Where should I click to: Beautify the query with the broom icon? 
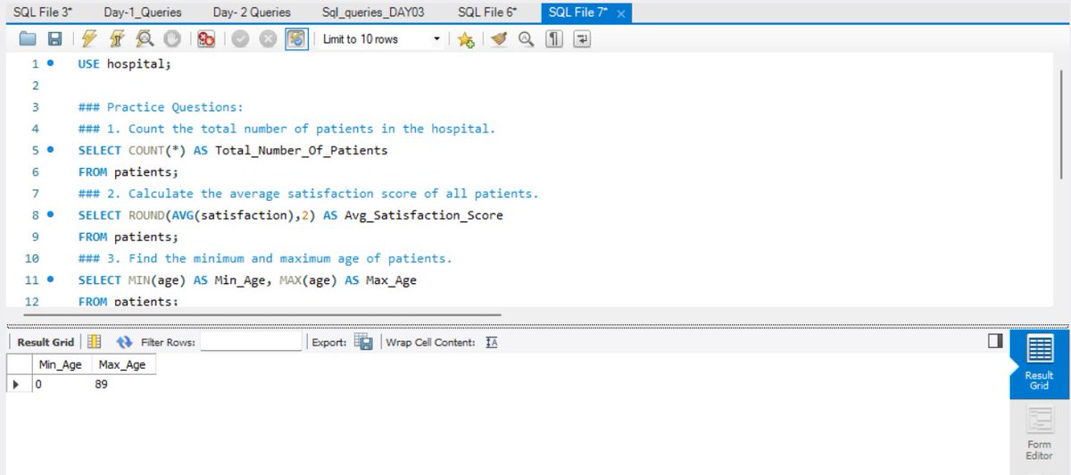499,39
